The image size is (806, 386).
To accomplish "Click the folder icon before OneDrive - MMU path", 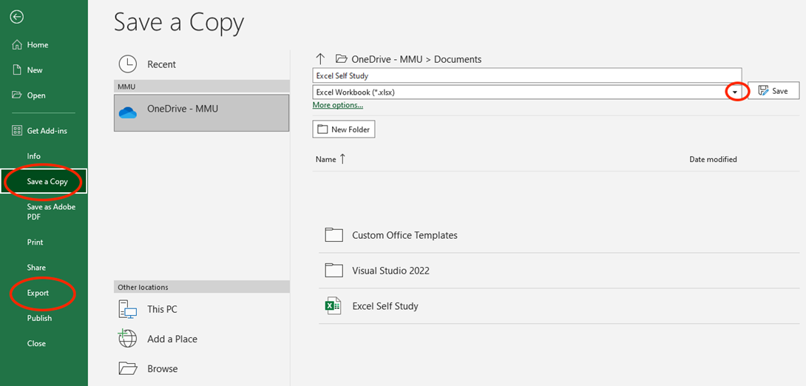I will click(x=341, y=59).
